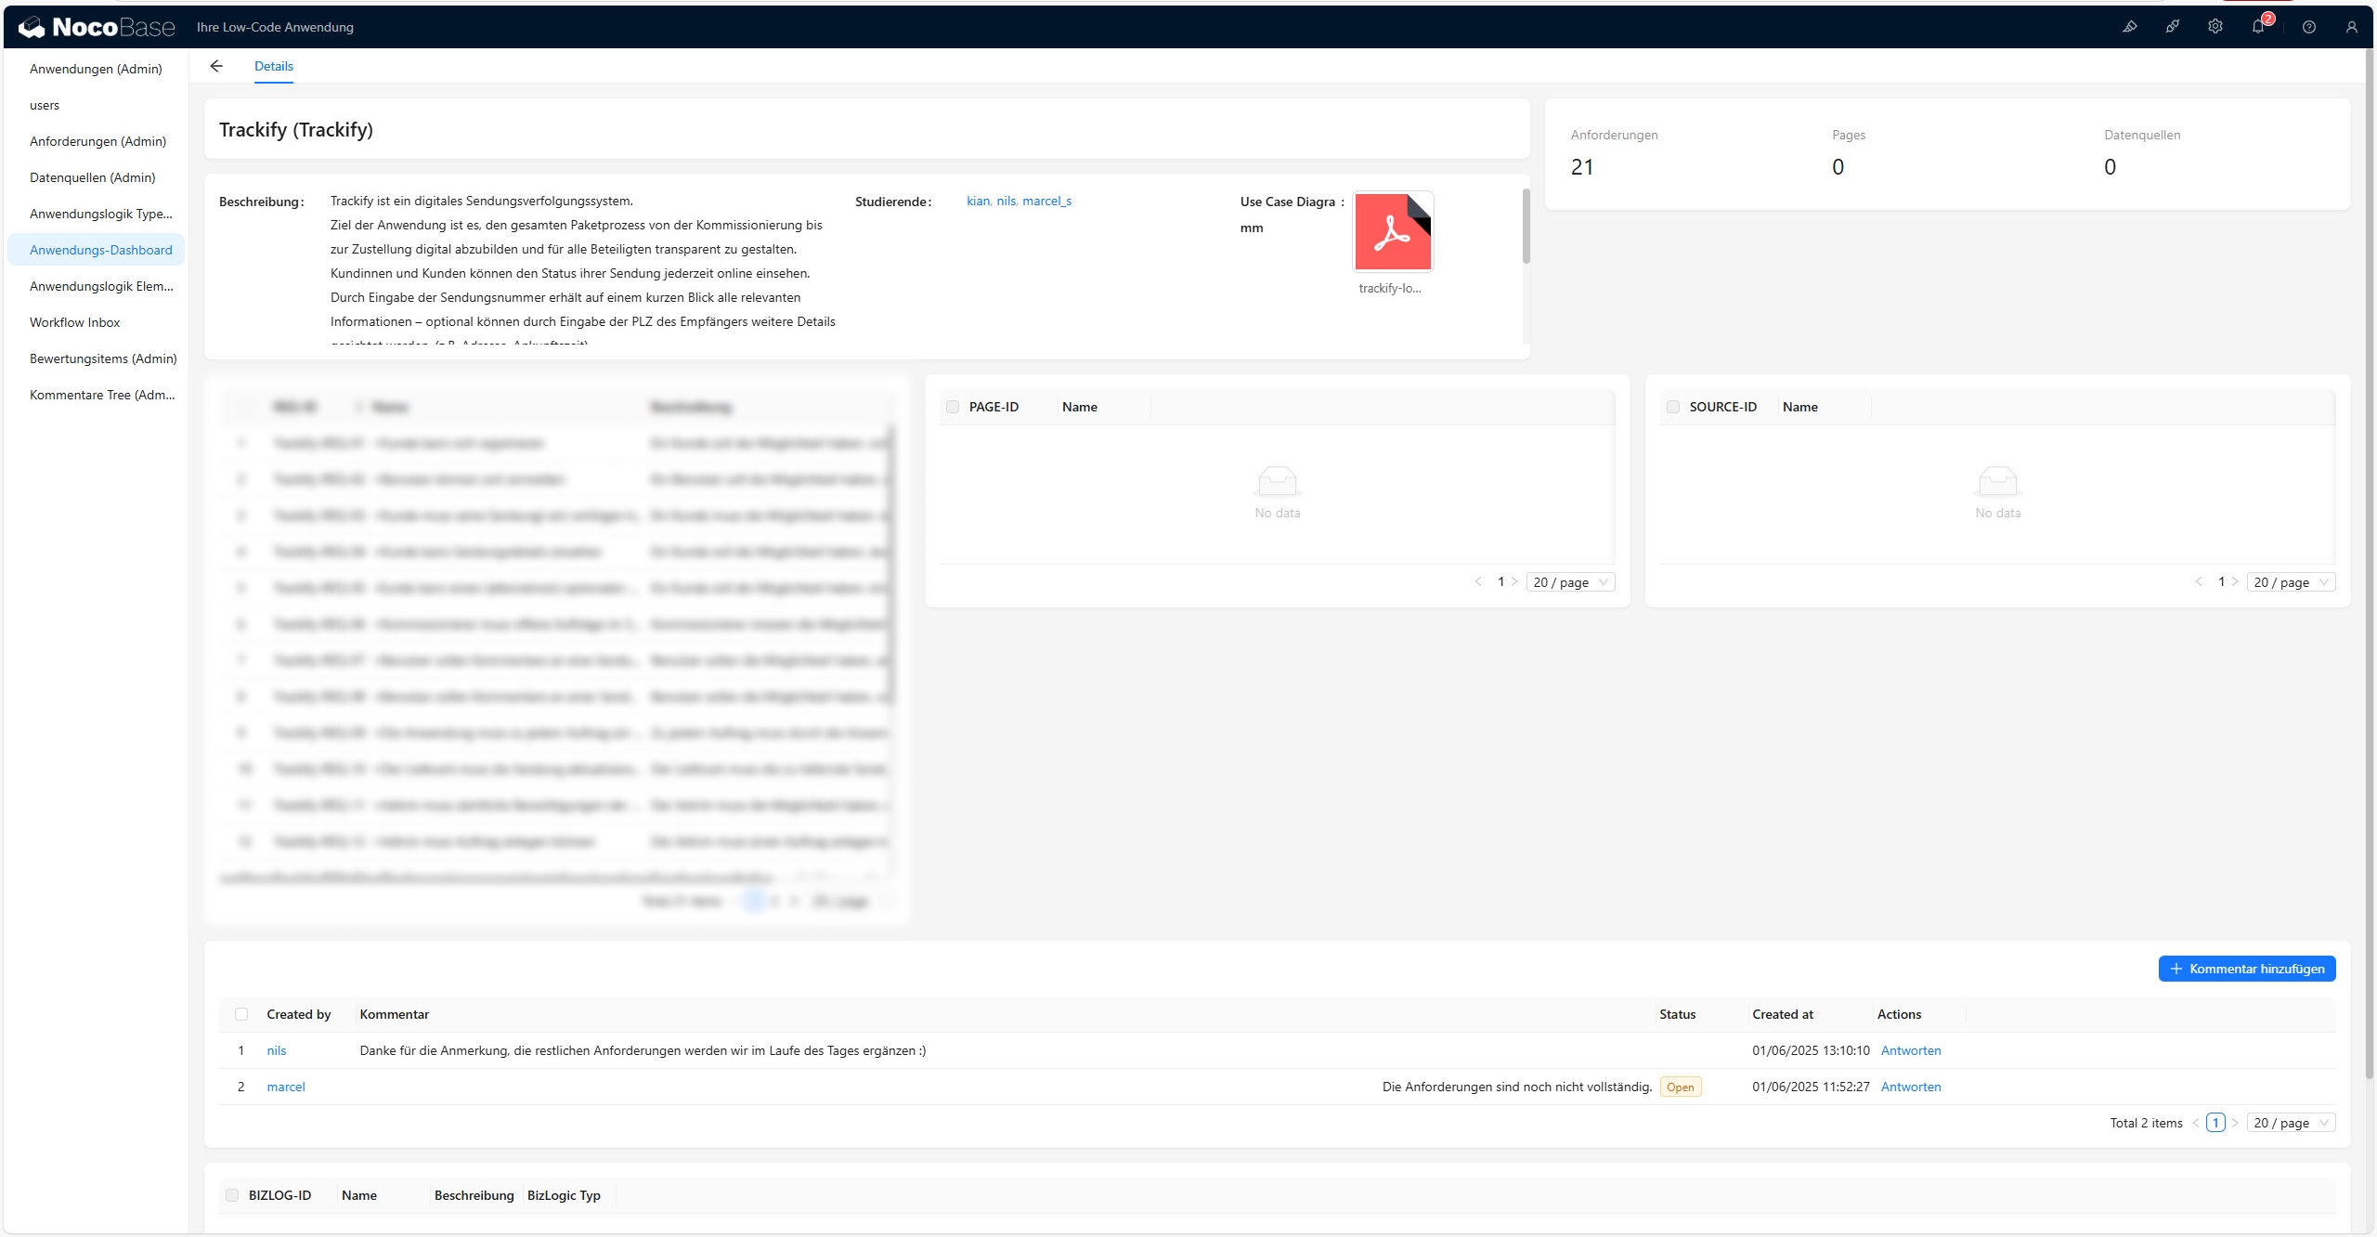
Task: Switch to the Details tab
Action: (x=274, y=65)
